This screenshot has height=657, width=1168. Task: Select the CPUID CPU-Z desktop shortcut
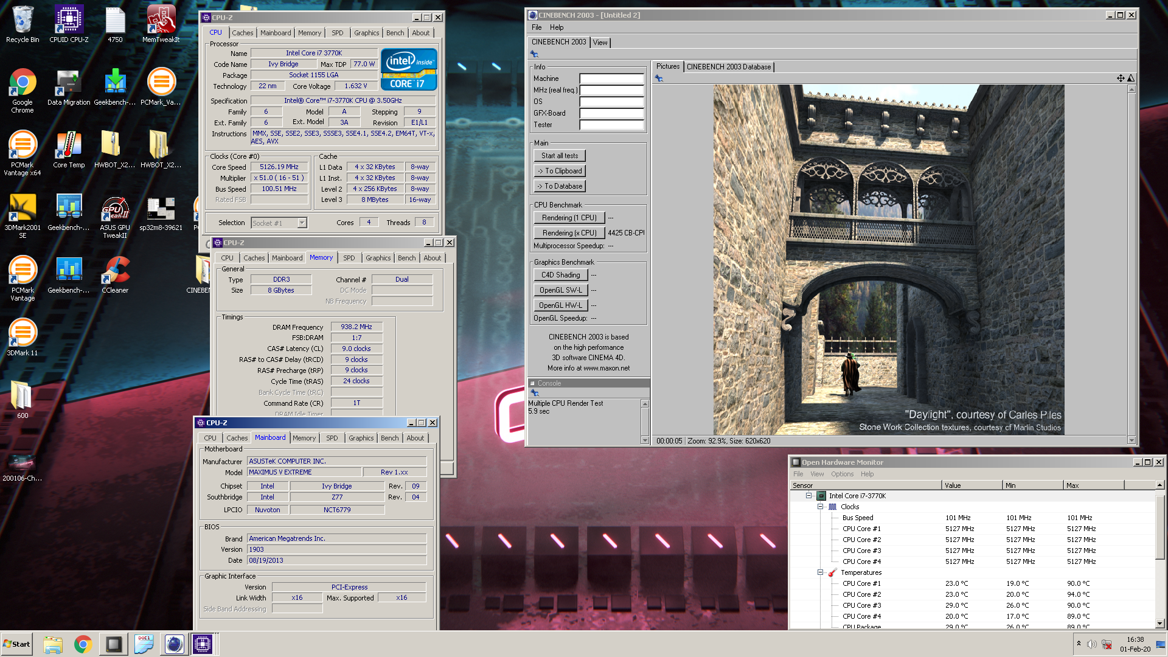click(69, 24)
